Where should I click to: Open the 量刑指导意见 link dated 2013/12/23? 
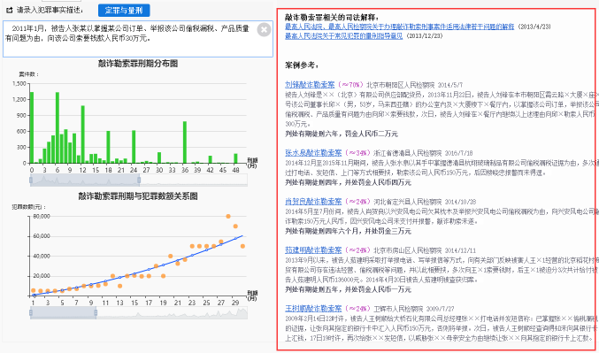[x=344, y=36]
